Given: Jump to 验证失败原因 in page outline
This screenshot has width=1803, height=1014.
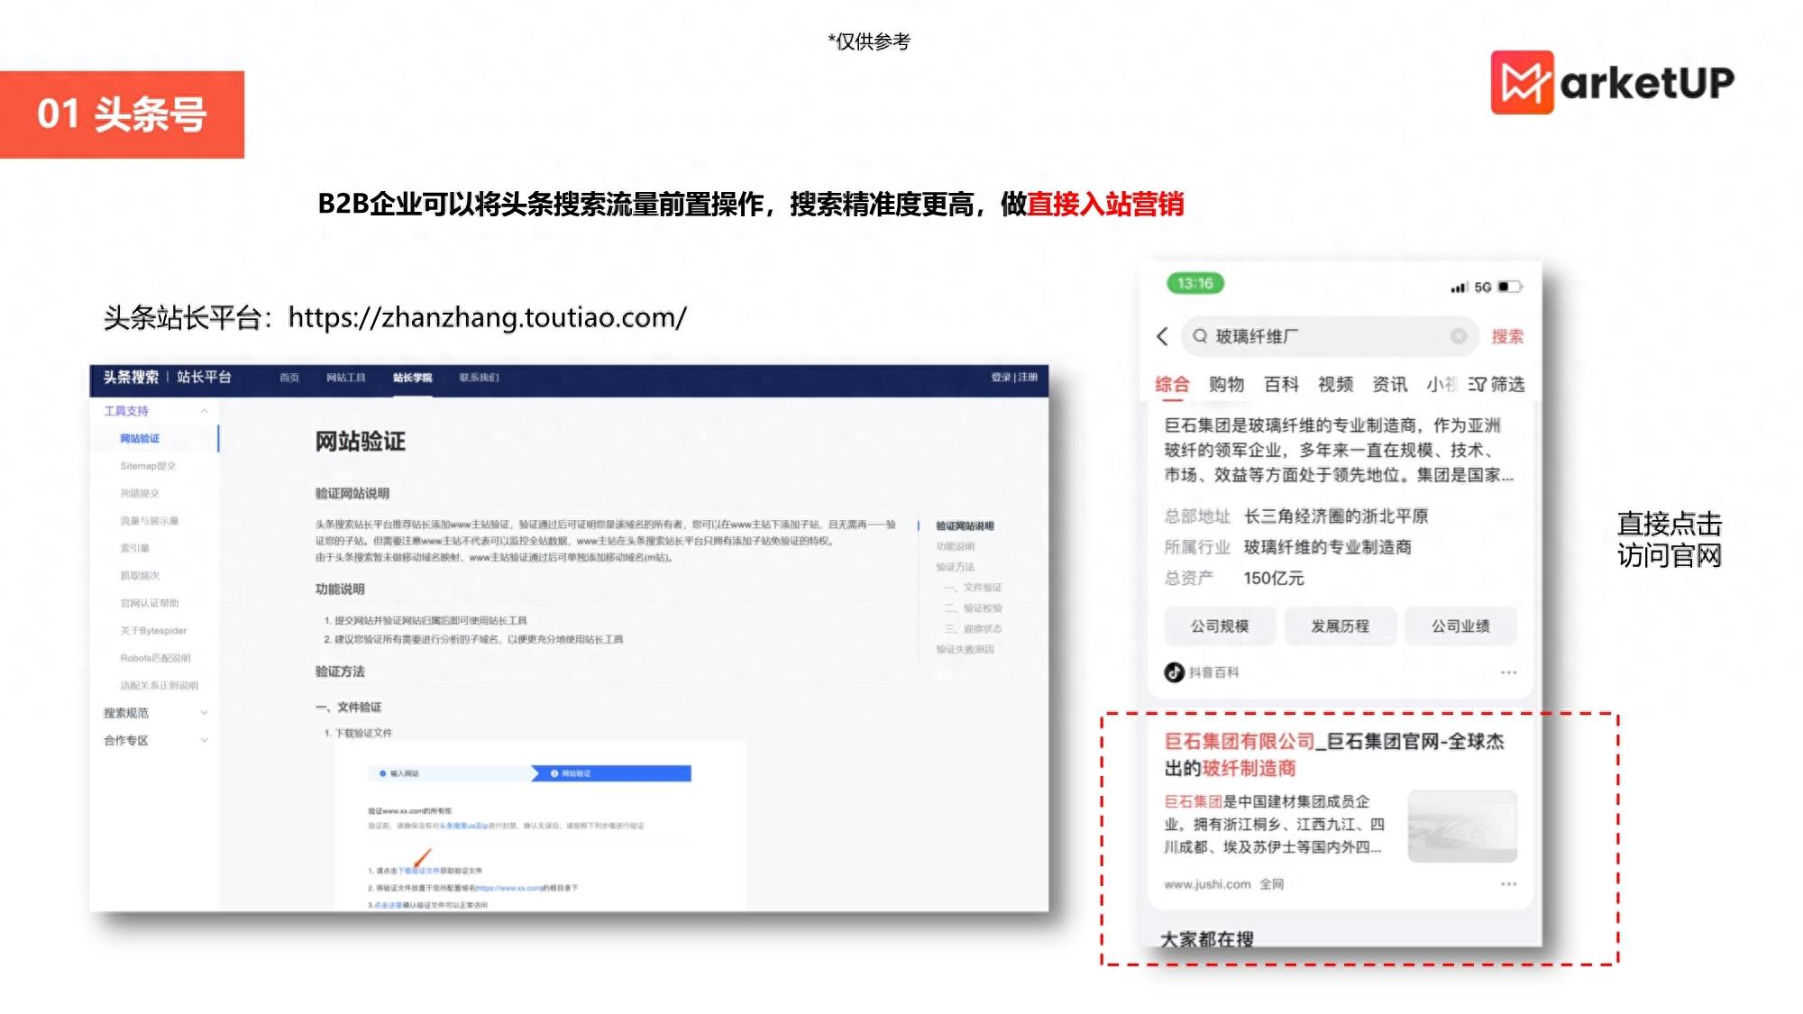Looking at the screenshot, I should coord(965,650).
